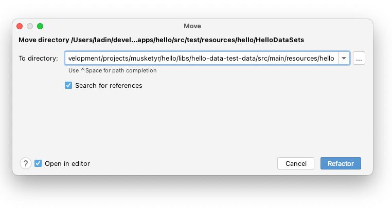The width and height of the screenshot is (392, 208).
Task: Browse for directory with ellipsis button
Action: (x=359, y=58)
